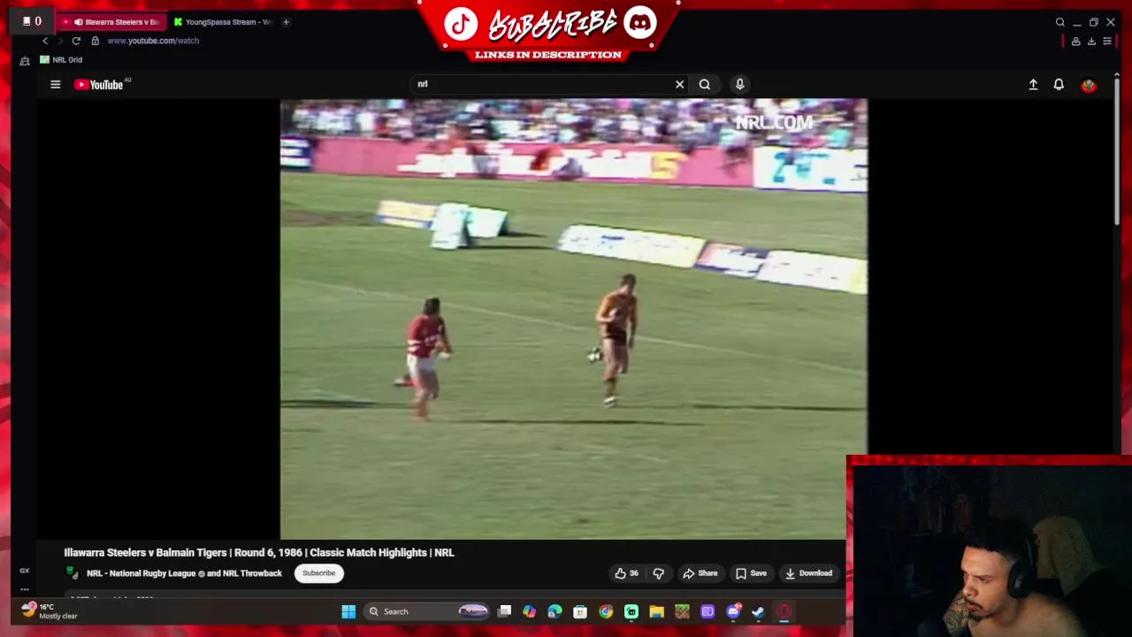
Task: Open Microsoft Store from taskbar
Action: click(580, 611)
